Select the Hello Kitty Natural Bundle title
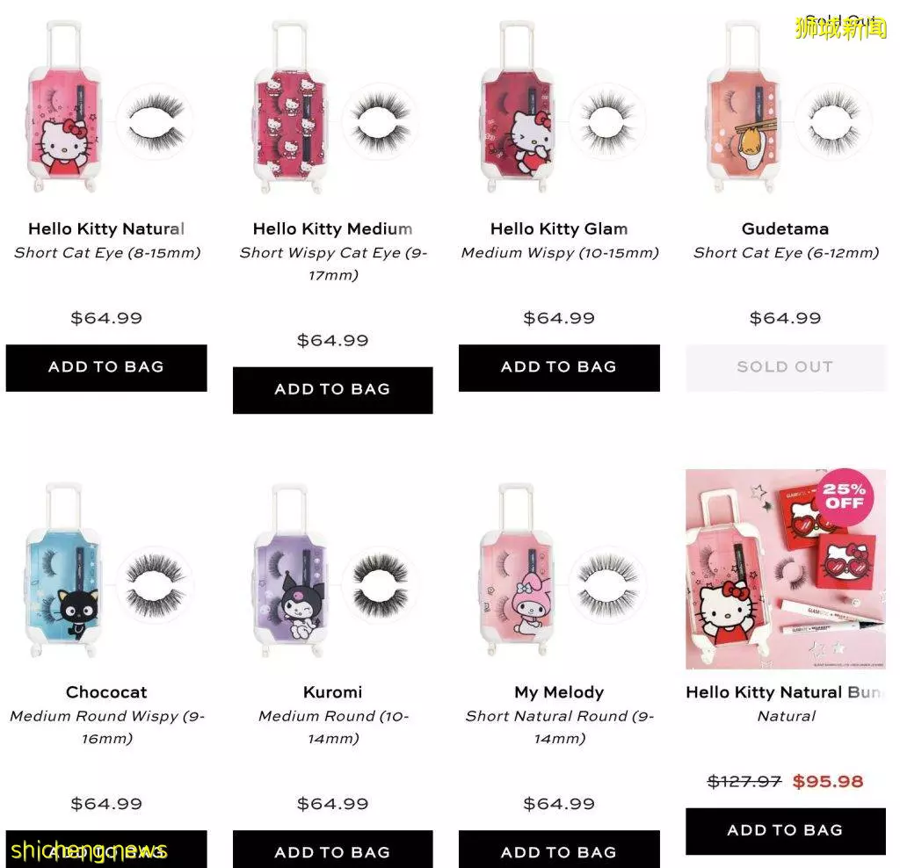The height and width of the screenshot is (868, 900). click(785, 692)
